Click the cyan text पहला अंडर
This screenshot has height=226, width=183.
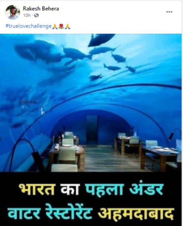[x=124, y=189]
